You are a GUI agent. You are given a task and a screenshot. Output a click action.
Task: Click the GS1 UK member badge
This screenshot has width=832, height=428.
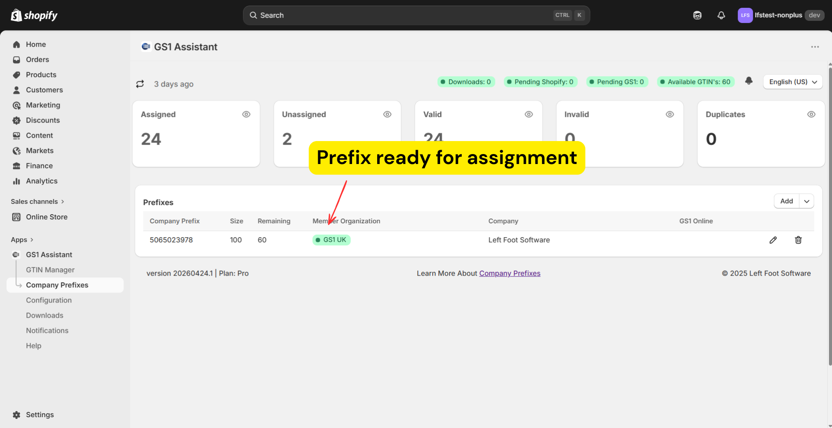click(332, 240)
